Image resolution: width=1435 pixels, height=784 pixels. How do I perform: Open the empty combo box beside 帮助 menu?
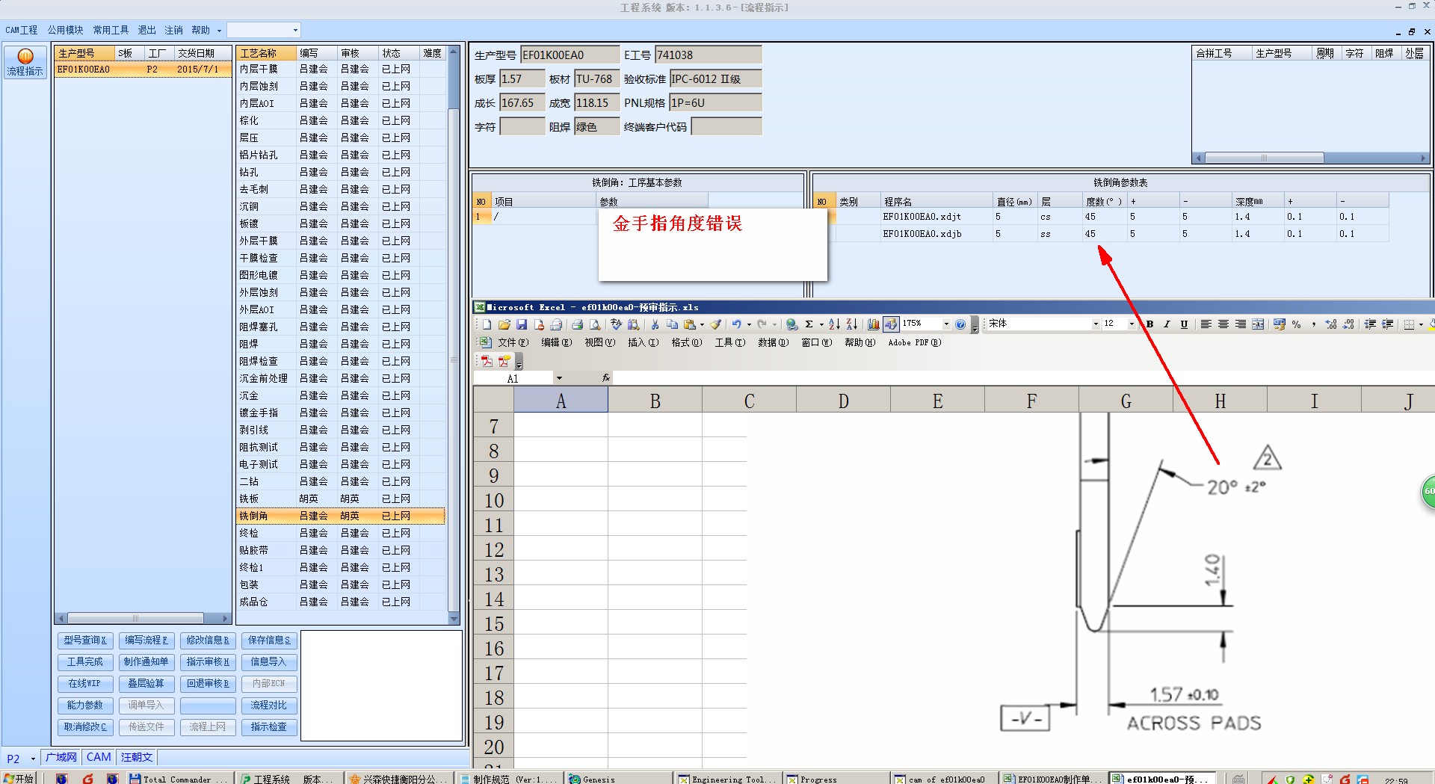(295, 30)
